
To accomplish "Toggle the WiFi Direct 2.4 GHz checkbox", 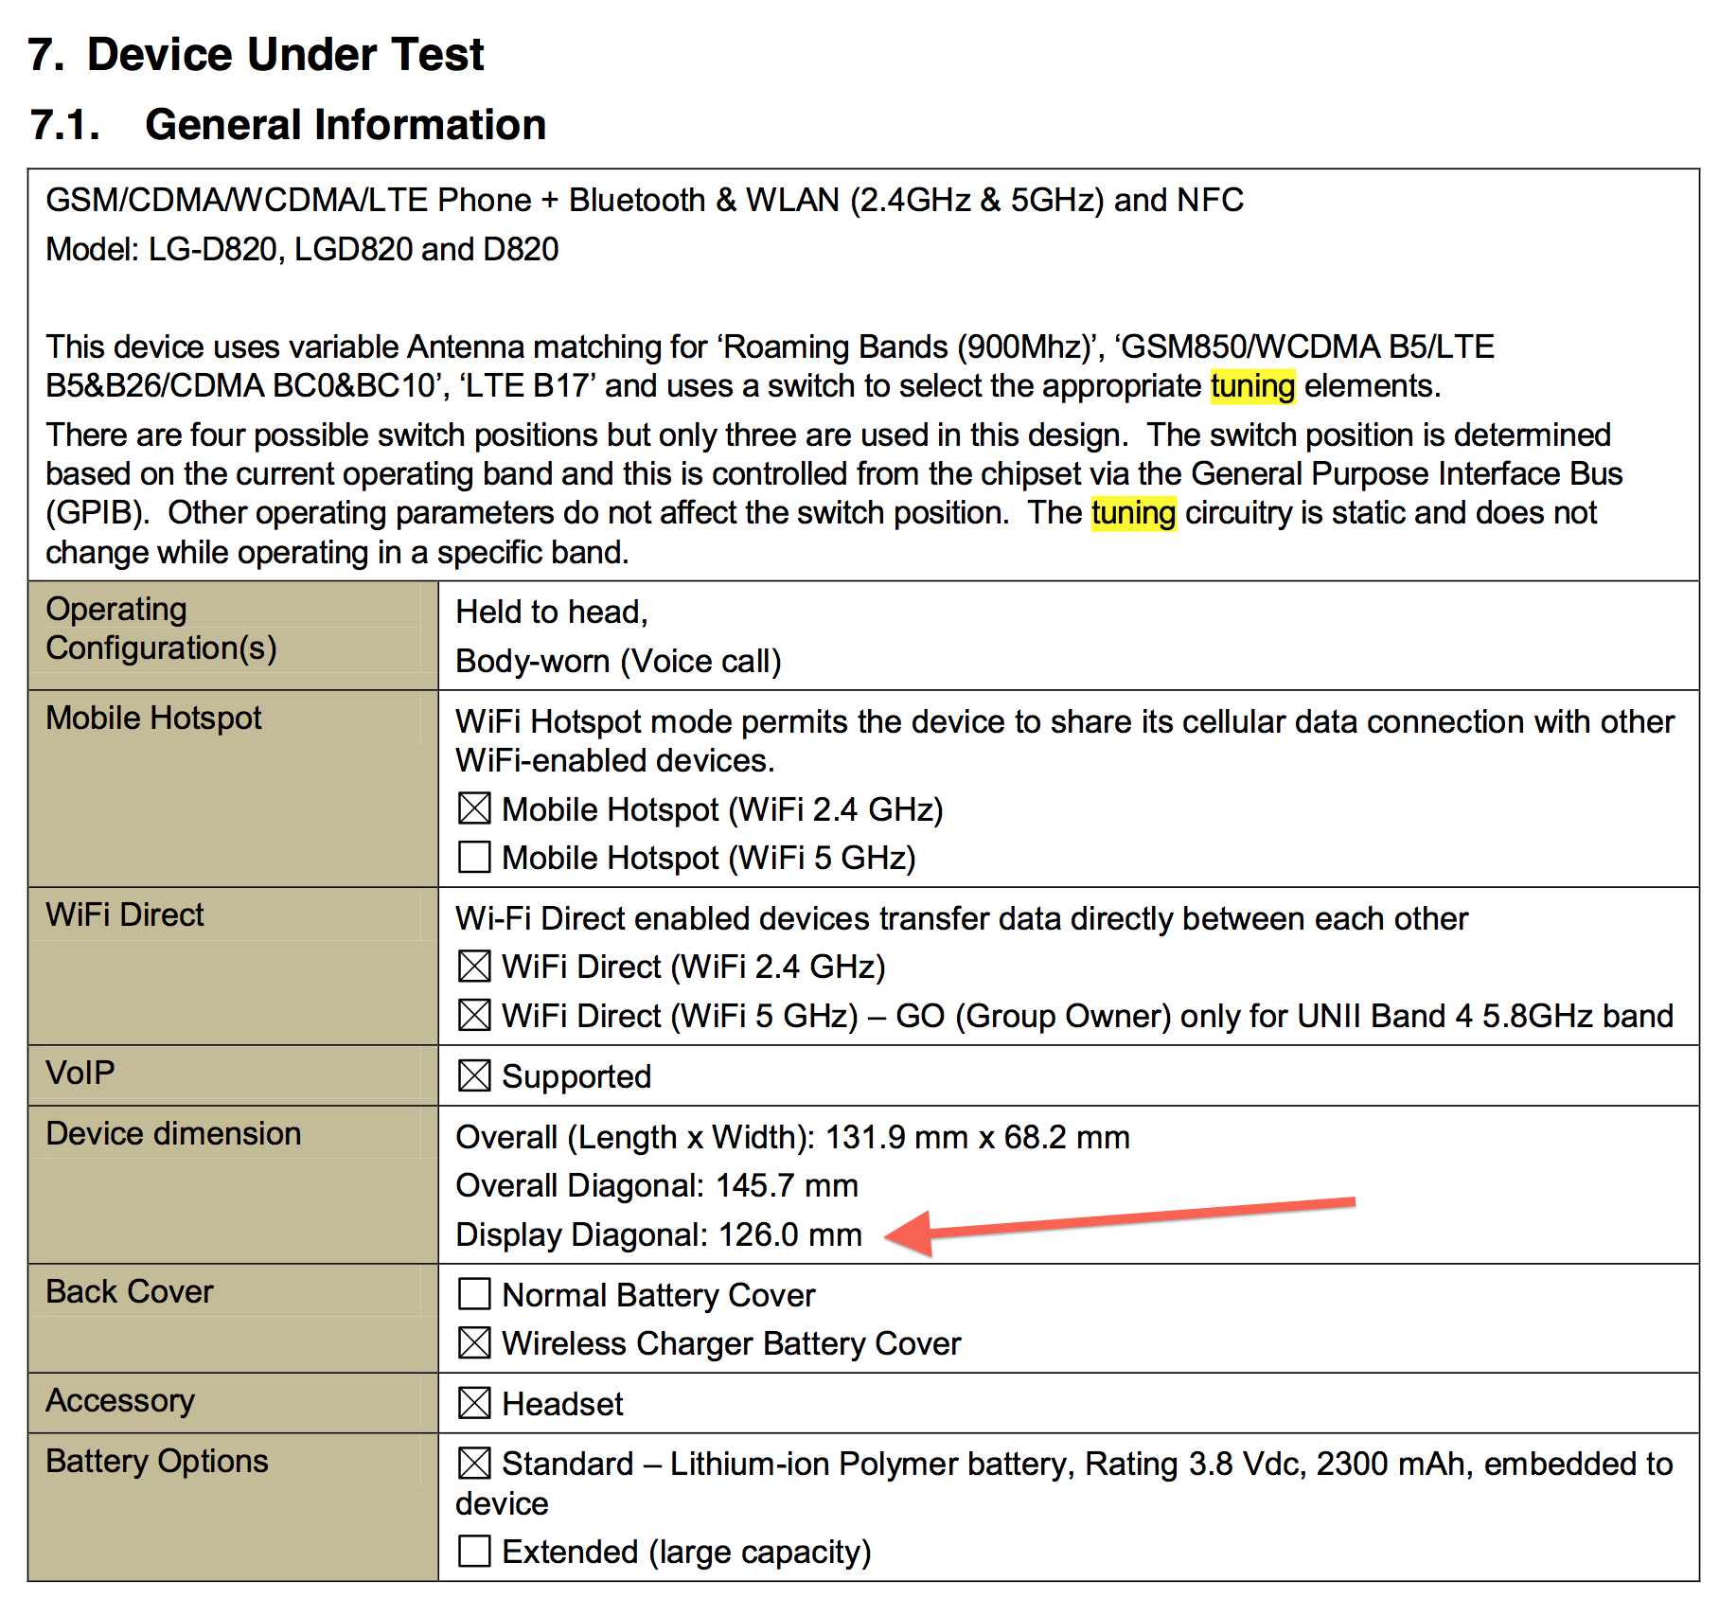I will [x=473, y=967].
